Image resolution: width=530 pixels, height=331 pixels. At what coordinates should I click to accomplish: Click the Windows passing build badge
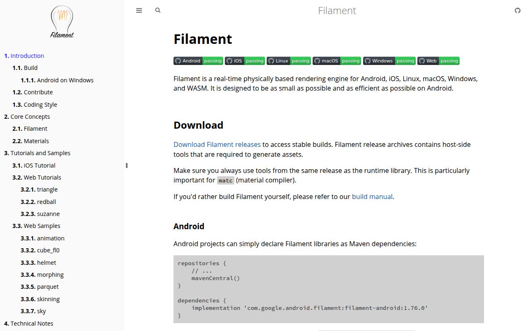coord(389,61)
